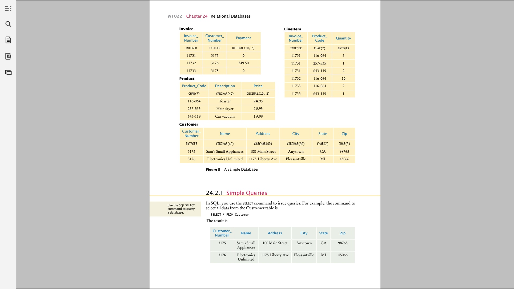Click the Zip header in the result table
514x289 pixels.
pyautogui.click(x=343, y=233)
